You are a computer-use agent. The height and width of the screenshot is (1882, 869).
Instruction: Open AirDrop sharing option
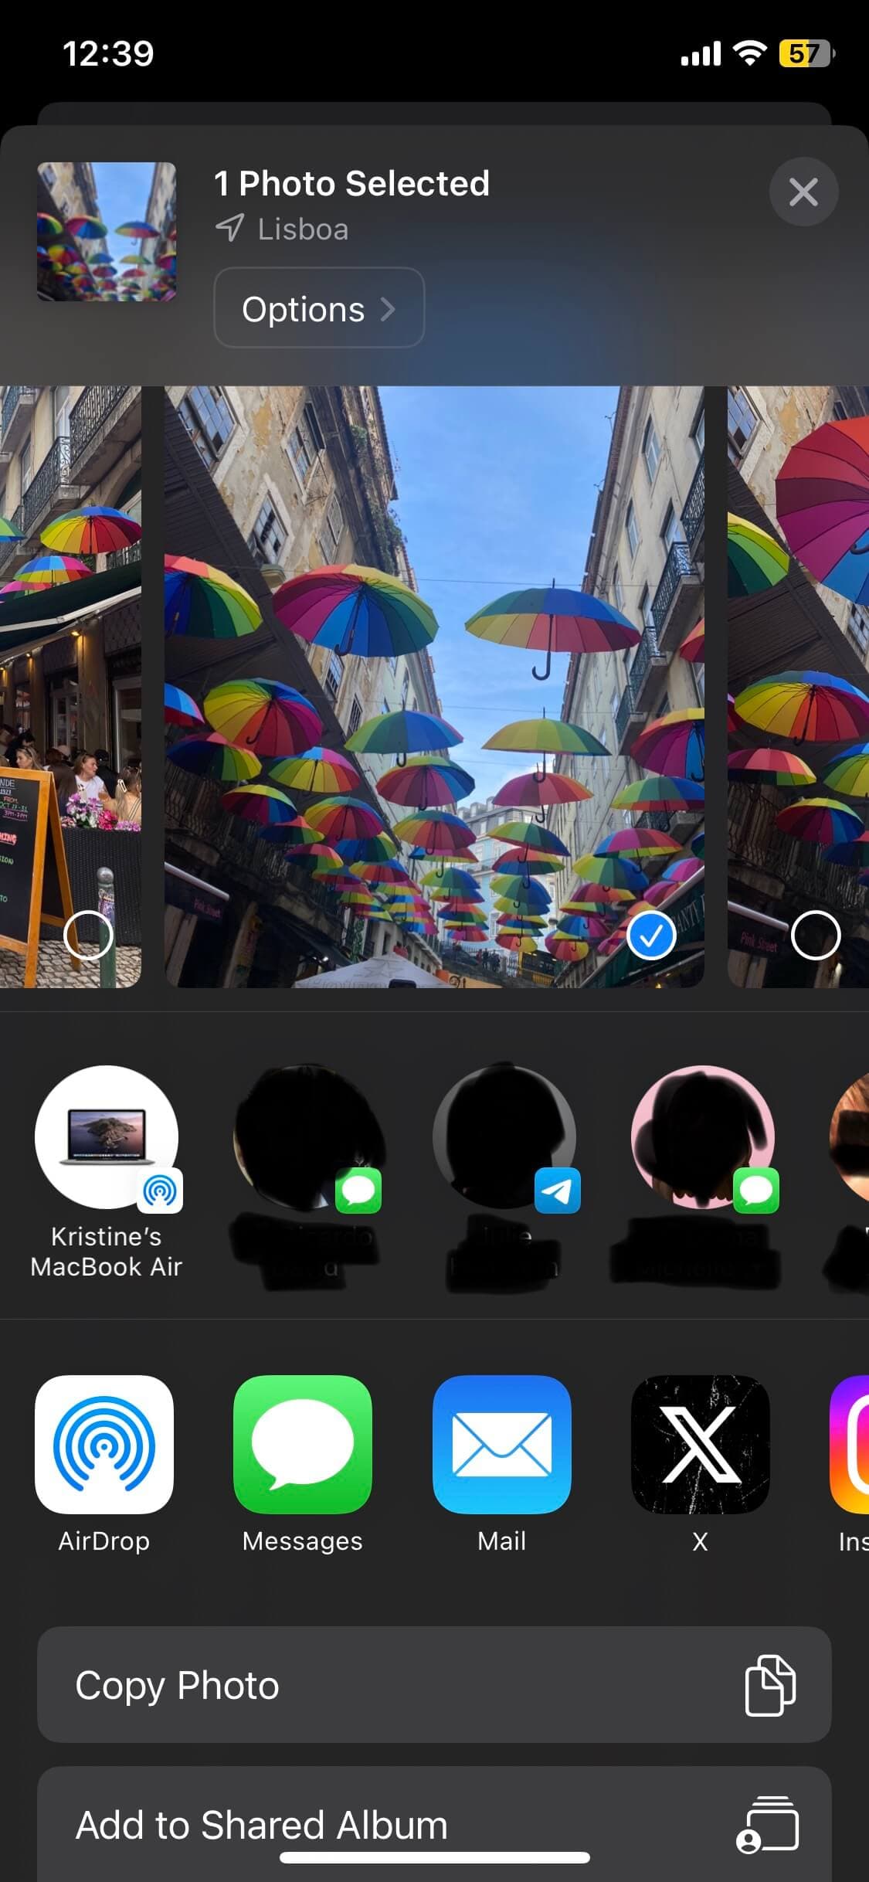point(104,1443)
